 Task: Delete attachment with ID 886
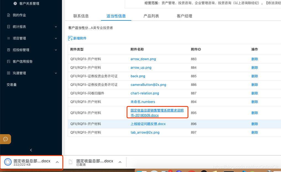point(255,85)
